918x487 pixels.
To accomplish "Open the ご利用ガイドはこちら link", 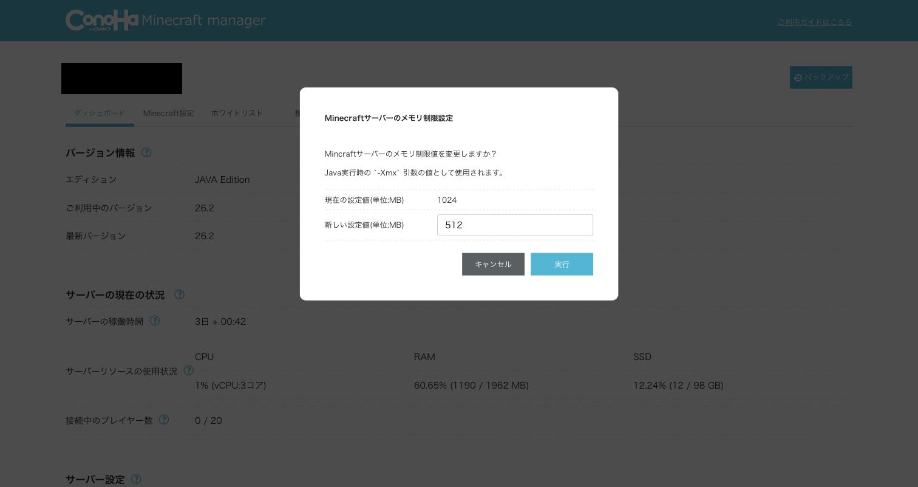I will [x=815, y=22].
